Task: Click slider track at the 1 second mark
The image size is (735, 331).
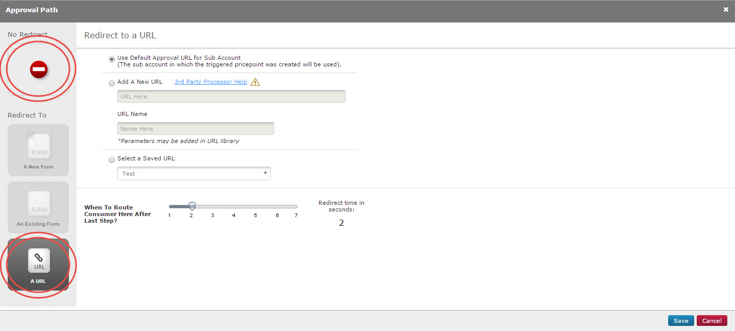Action: coord(170,206)
